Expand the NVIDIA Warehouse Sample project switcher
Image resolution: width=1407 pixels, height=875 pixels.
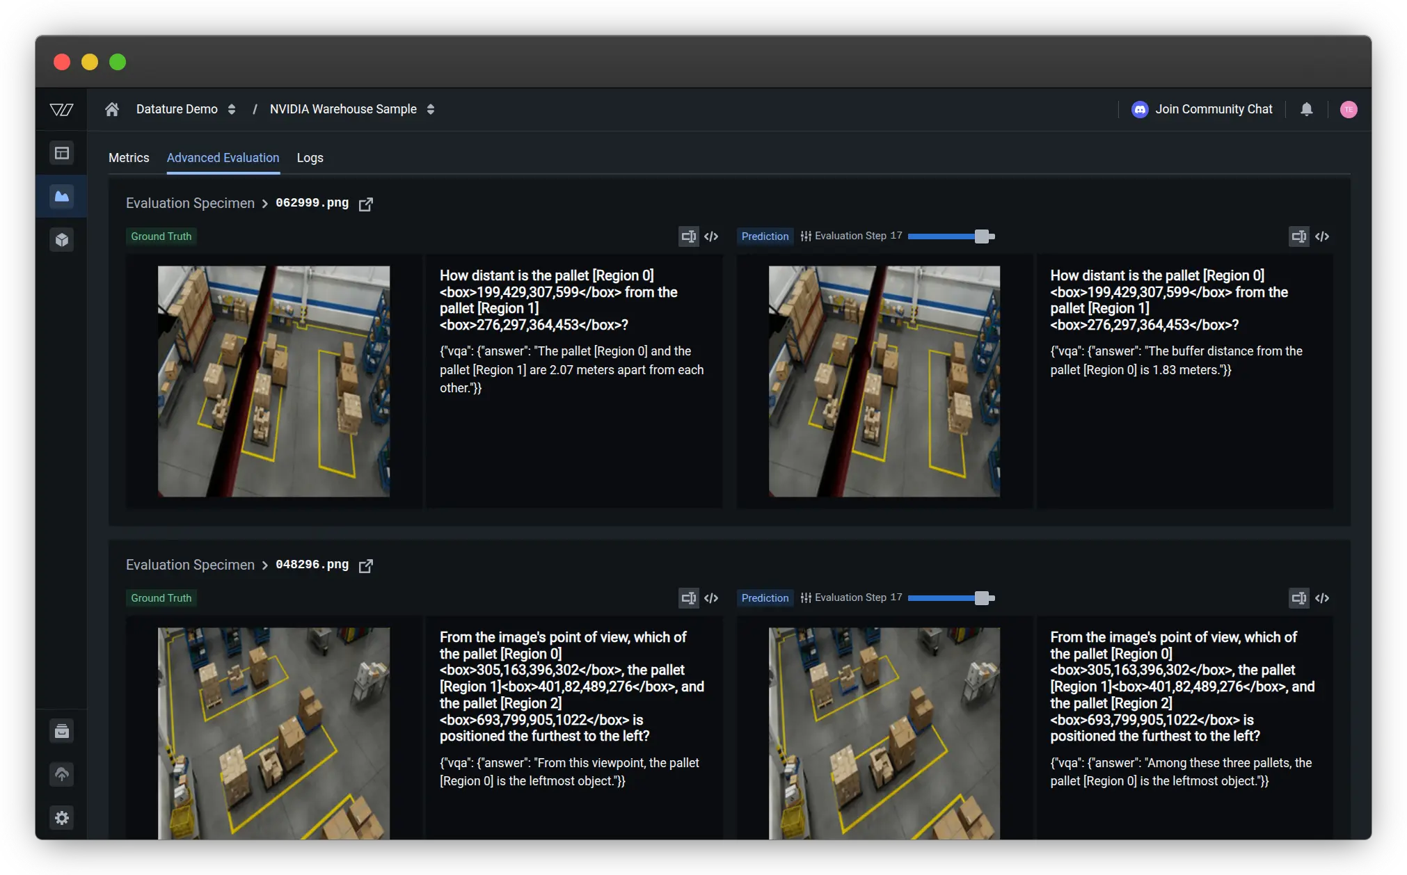pyautogui.click(x=431, y=109)
